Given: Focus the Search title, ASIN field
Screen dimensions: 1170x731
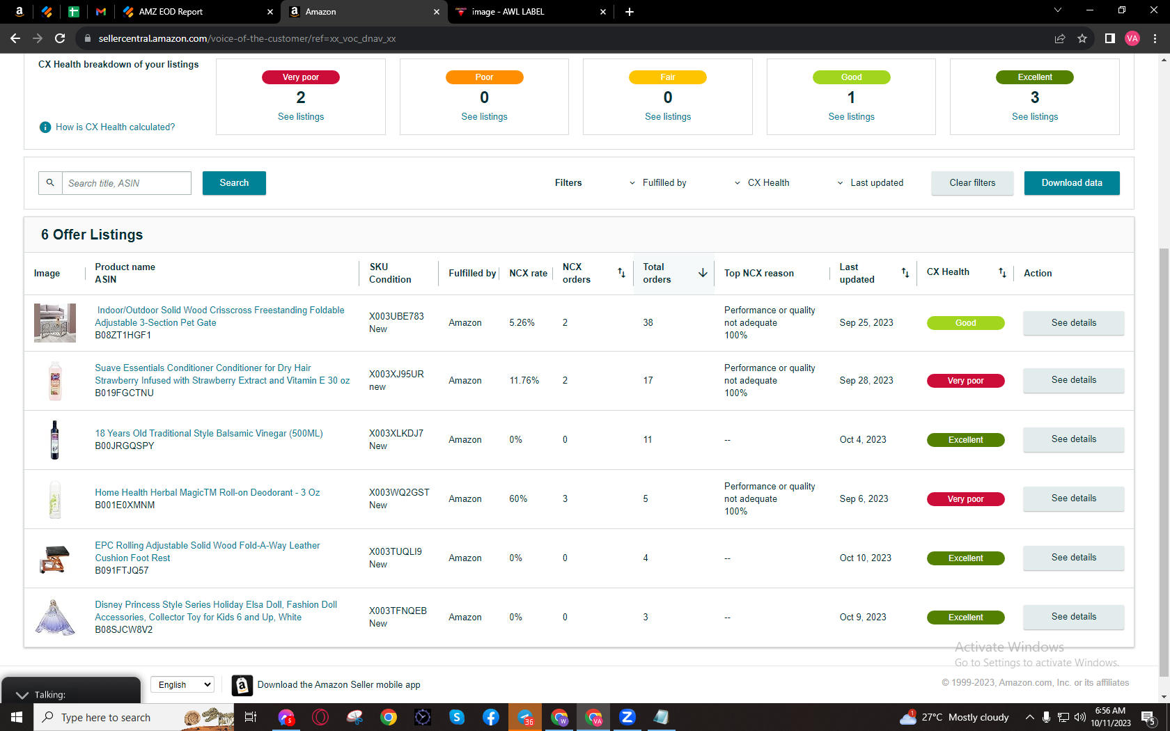Looking at the screenshot, I should (127, 183).
